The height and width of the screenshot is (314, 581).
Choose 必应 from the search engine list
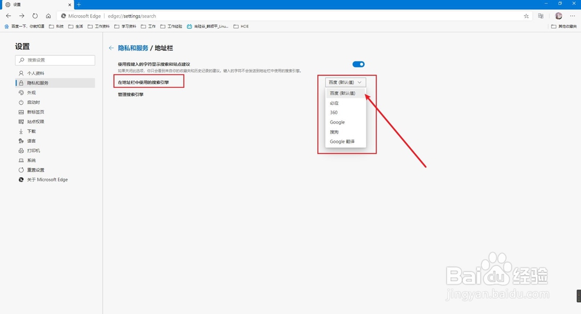click(345, 103)
